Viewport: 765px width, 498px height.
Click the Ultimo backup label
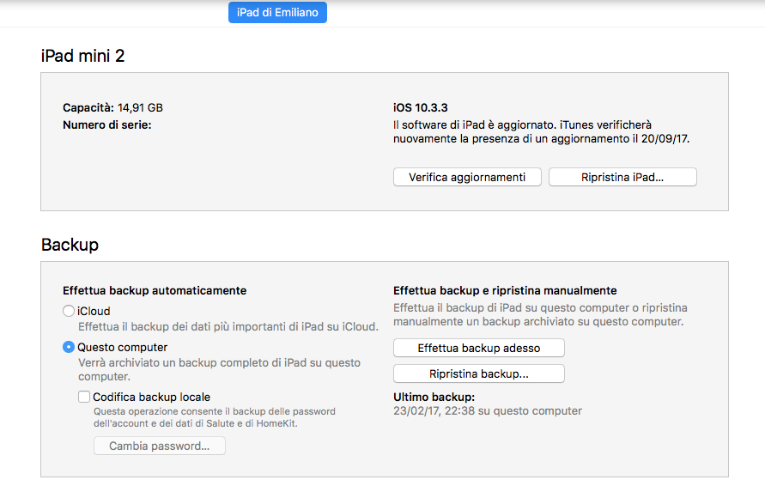pos(434,398)
